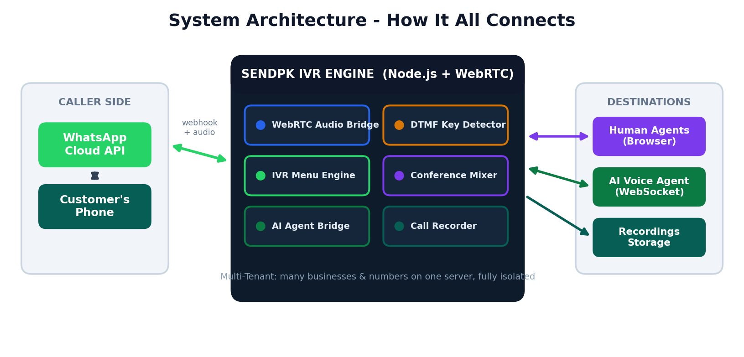Image resolution: width=744 pixels, height=357 pixels.
Task: Click the Human Agents (Browser) box
Action: 649,136
